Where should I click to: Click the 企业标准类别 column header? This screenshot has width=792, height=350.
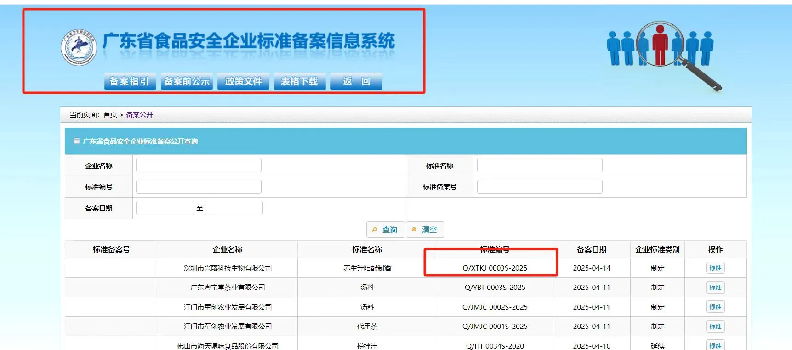(657, 249)
